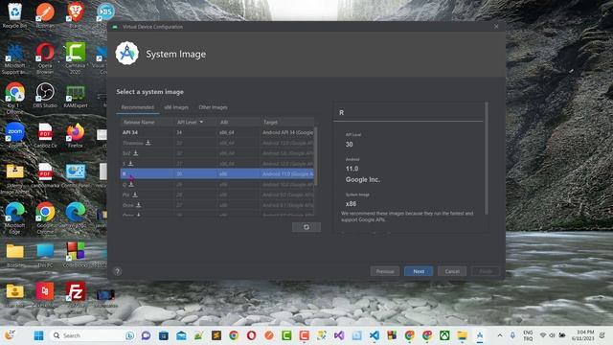Viewport: 613px width, 345px height.
Task: Open OBS Studio desktop shortcut
Action: [x=45, y=96]
